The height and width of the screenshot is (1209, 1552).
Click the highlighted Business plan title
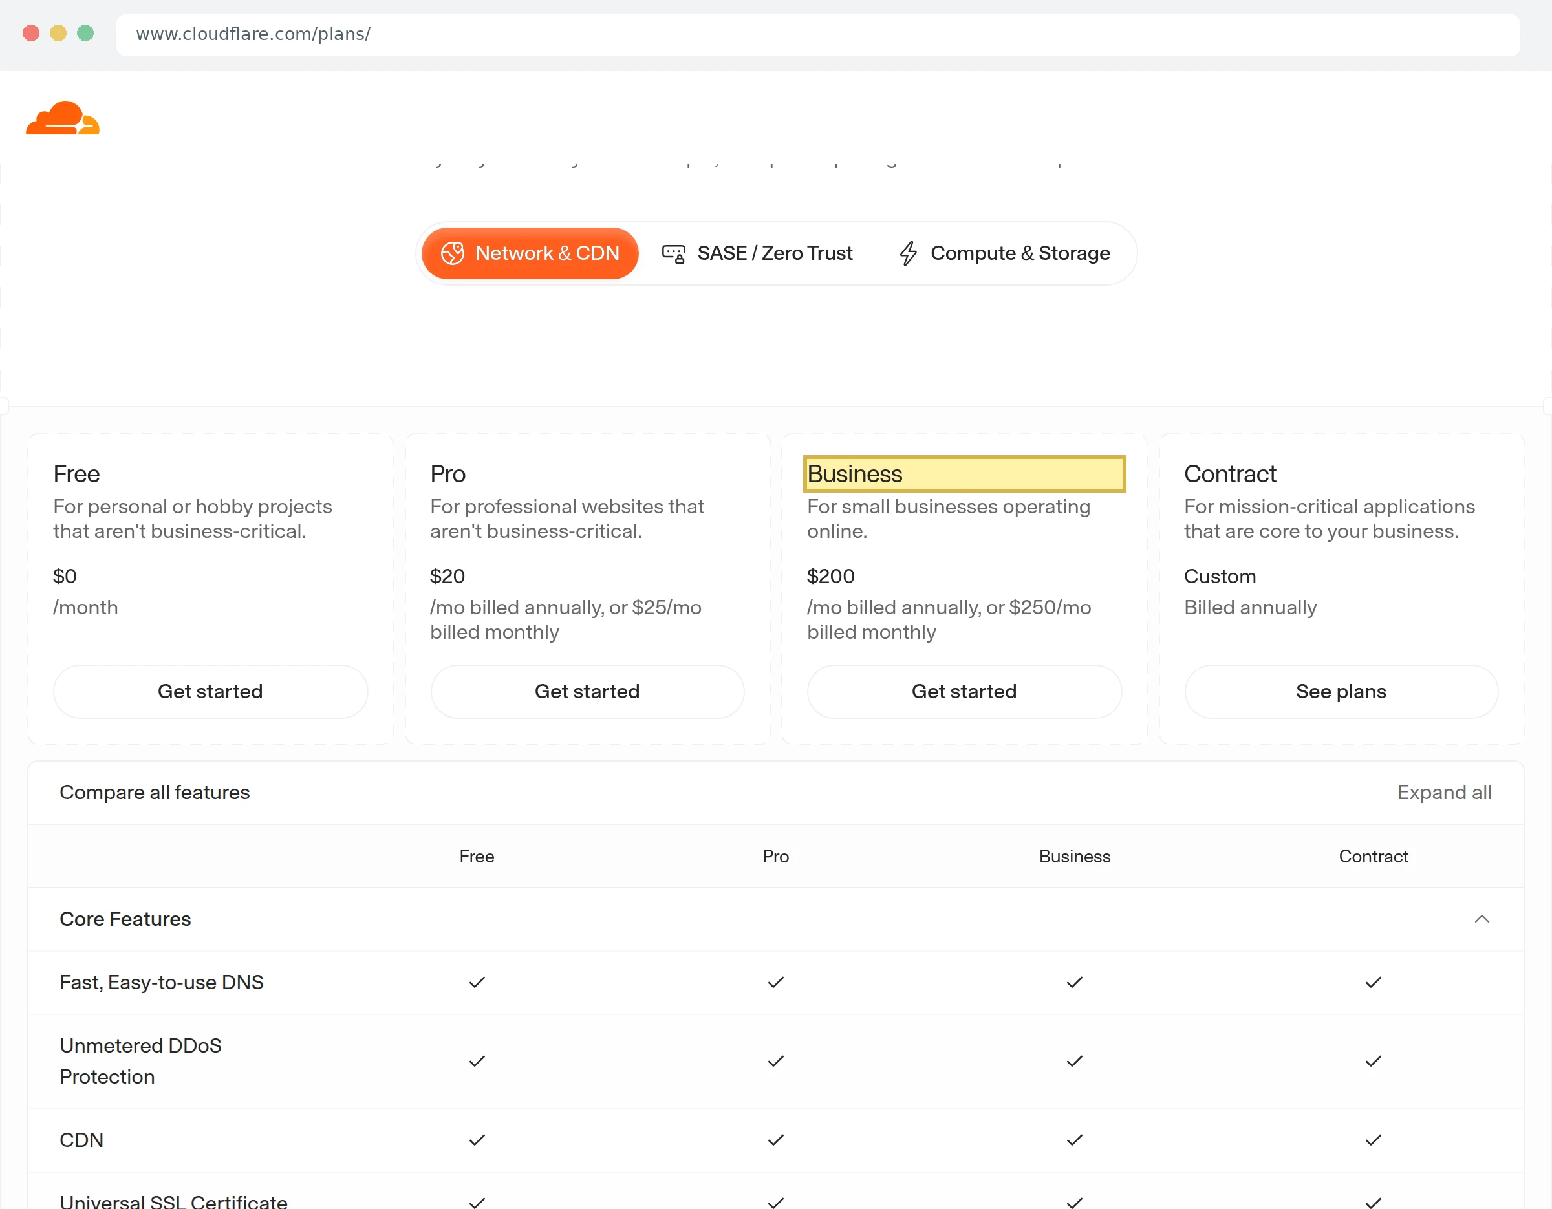tap(964, 474)
